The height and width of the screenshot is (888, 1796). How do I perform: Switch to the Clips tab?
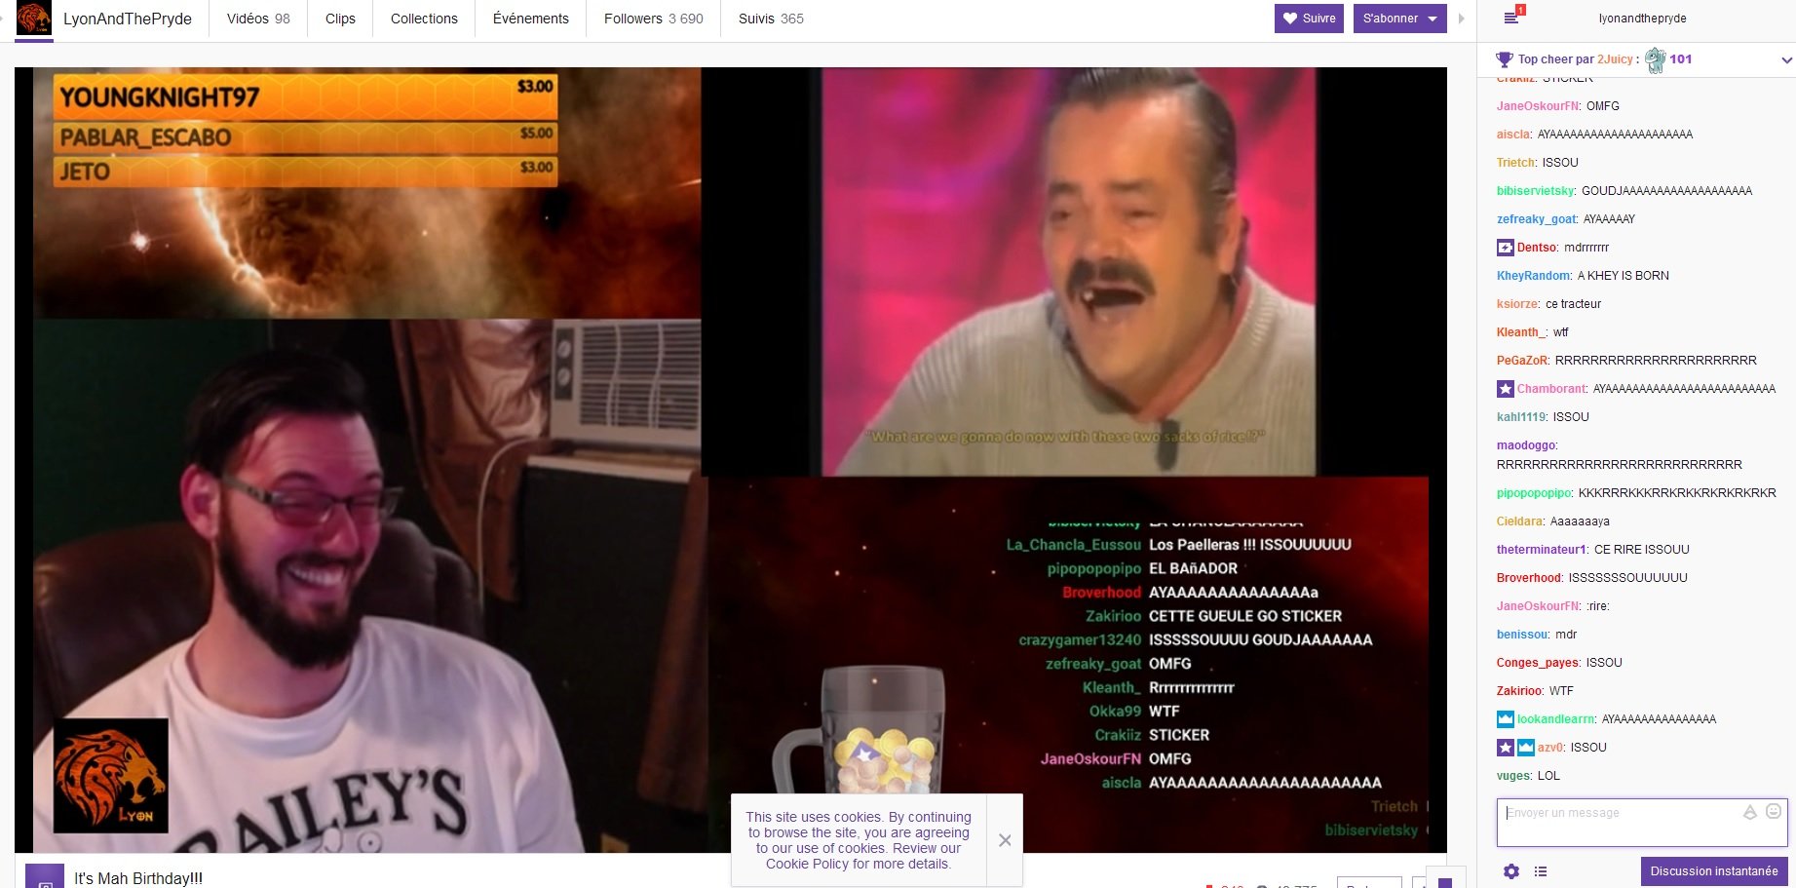(x=340, y=19)
